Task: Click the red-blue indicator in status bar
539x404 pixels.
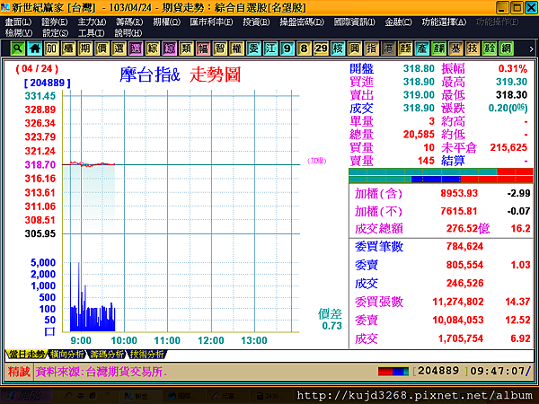Action: 393,372
